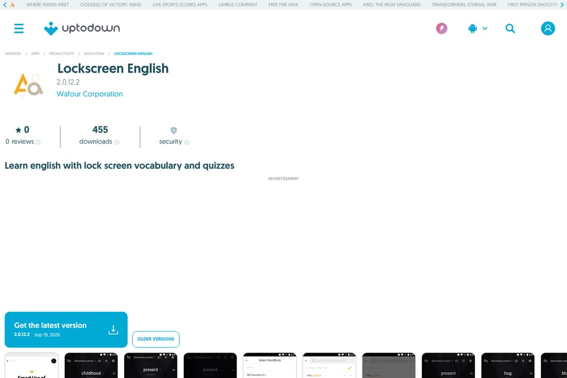Open the Select WordBook screenshot thumbnail

tap(270, 366)
